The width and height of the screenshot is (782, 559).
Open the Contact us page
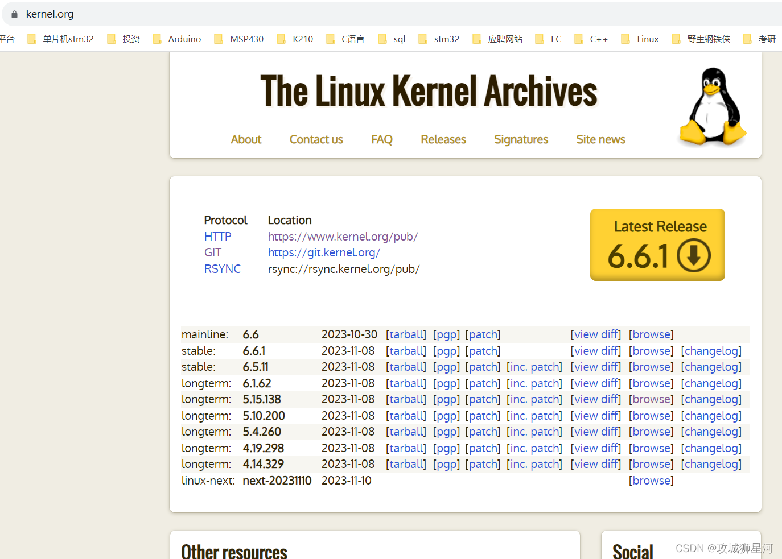316,139
